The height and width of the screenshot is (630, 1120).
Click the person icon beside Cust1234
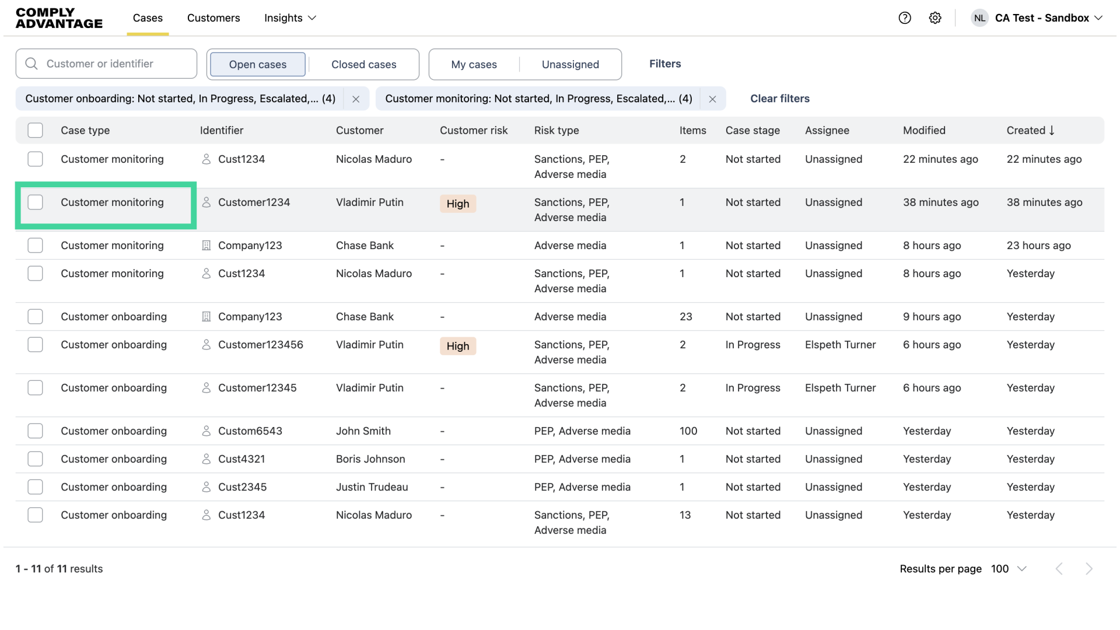[206, 159]
